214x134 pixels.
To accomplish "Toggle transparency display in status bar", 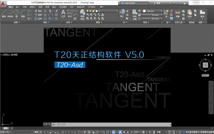I will pyautogui.click(x=89, y=132).
